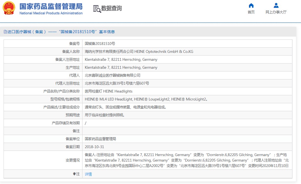Click the 网上办事大厅 label
The image size is (301, 184).
click(x=276, y=12)
